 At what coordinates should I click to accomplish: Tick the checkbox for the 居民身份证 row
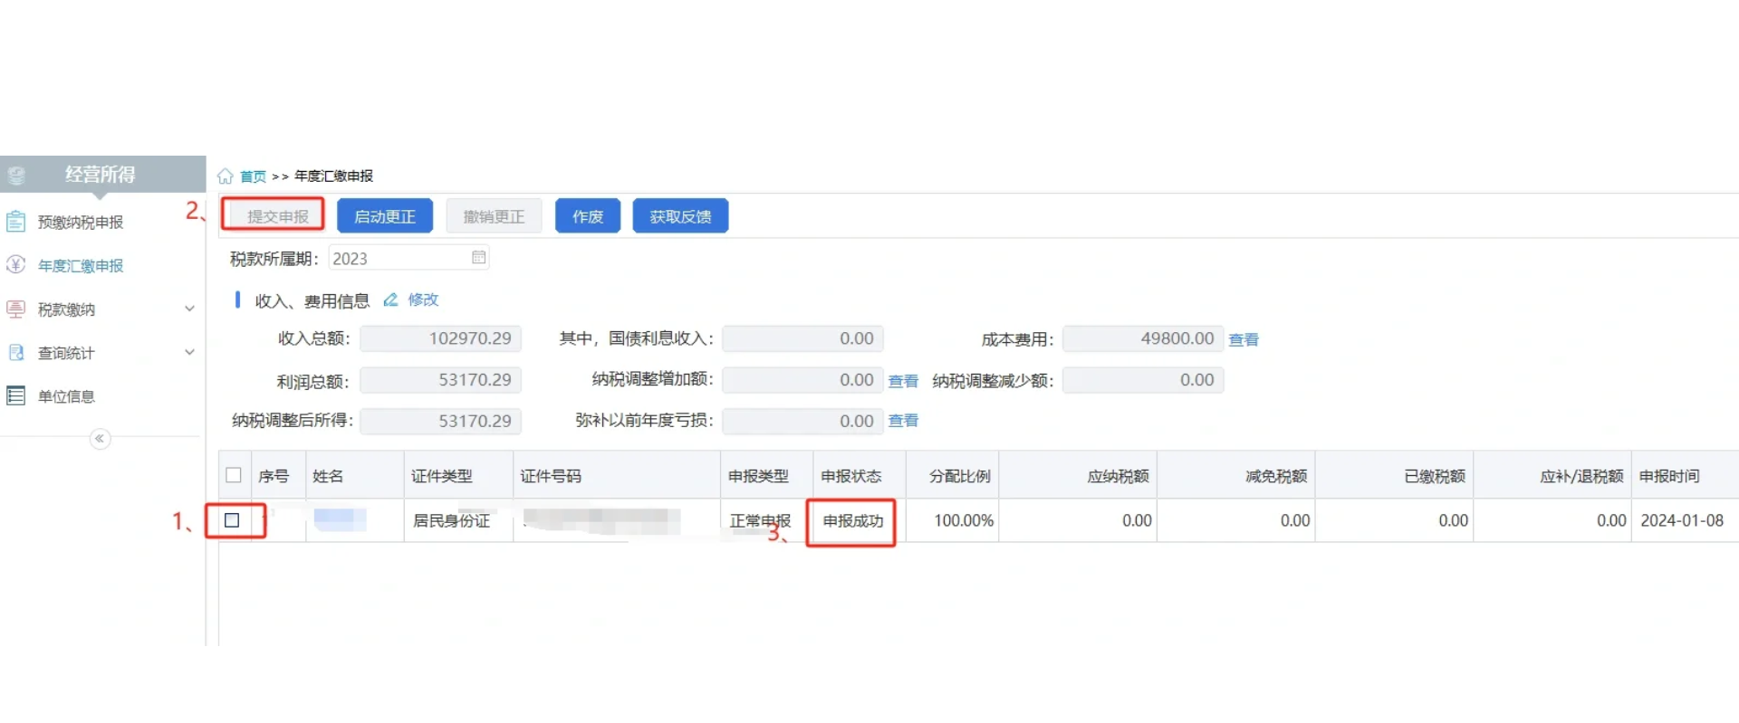[x=232, y=520]
